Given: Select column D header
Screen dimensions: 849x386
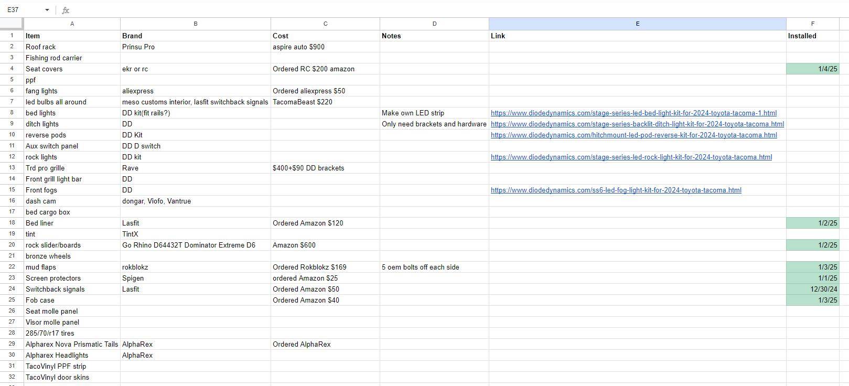Looking at the screenshot, I should pos(434,24).
